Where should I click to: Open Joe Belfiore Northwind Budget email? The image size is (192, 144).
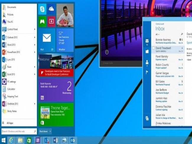pos(168,91)
